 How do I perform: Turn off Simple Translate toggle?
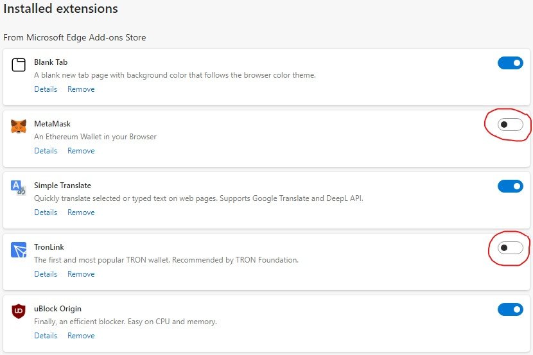pos(511,186)
